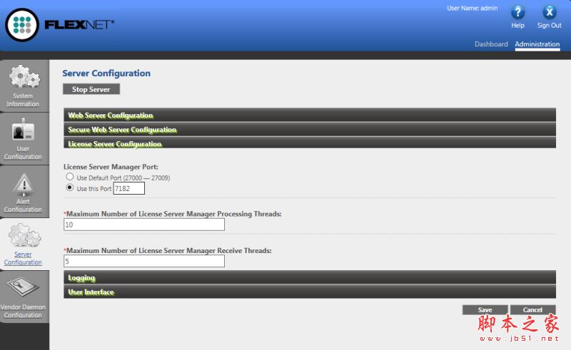The width and height of the screenshot is (571, 350).
Task: Open Vendor Daemon Configuration certificate icon
Action: [x=23, y=287]
